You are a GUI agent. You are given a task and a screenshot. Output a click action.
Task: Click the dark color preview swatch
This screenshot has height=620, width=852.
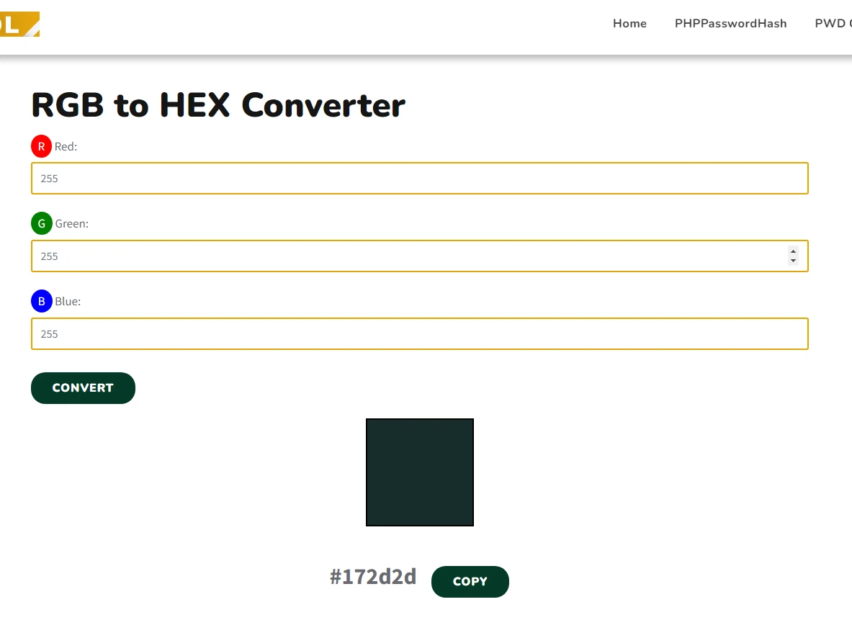coord(419,472)
